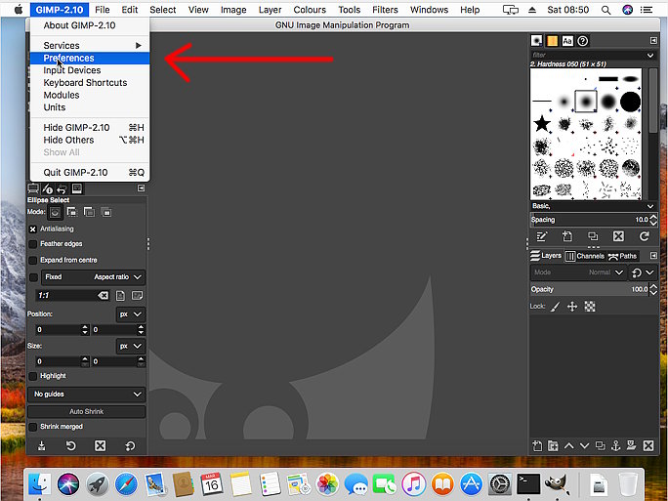The height and width of the screenshot is (501, 668).
Task: Toggle the Antialiasing checkbox
Action: pyautogui.click(x=33, y=230)
